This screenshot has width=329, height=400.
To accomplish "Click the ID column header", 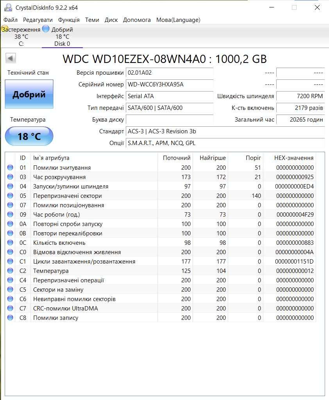I will point(23,158).
